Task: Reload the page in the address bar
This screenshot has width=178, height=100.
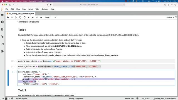Action: pos(124,5)
